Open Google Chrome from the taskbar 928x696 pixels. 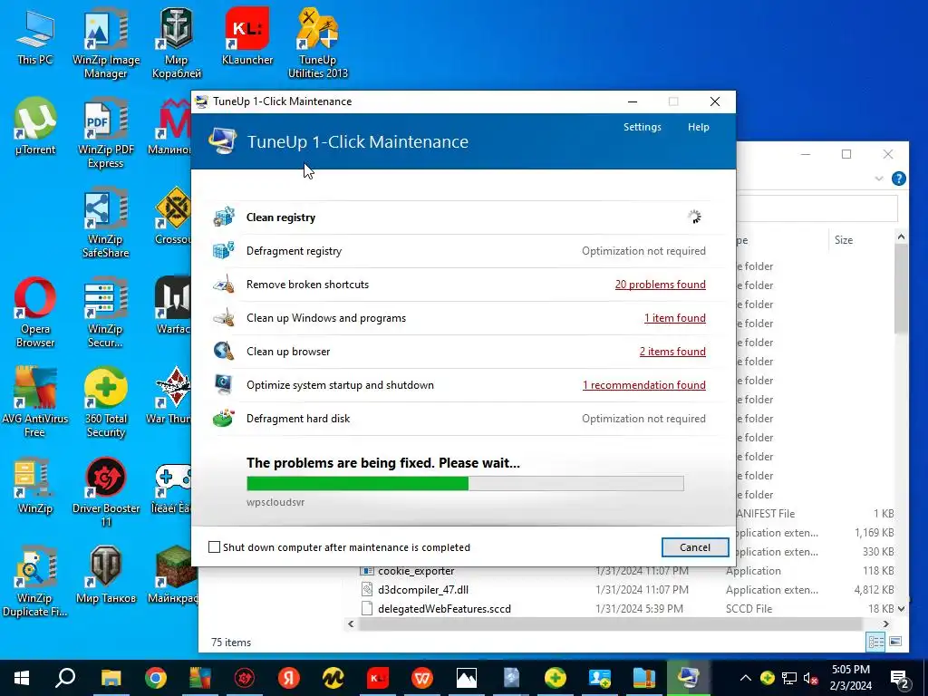coord(156,678)
